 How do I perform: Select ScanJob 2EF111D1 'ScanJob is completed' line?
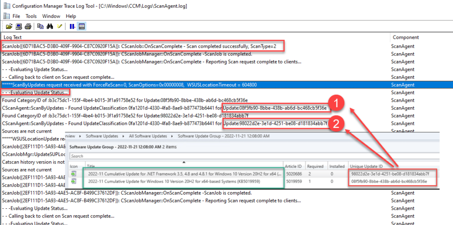[x=127, y=193]
